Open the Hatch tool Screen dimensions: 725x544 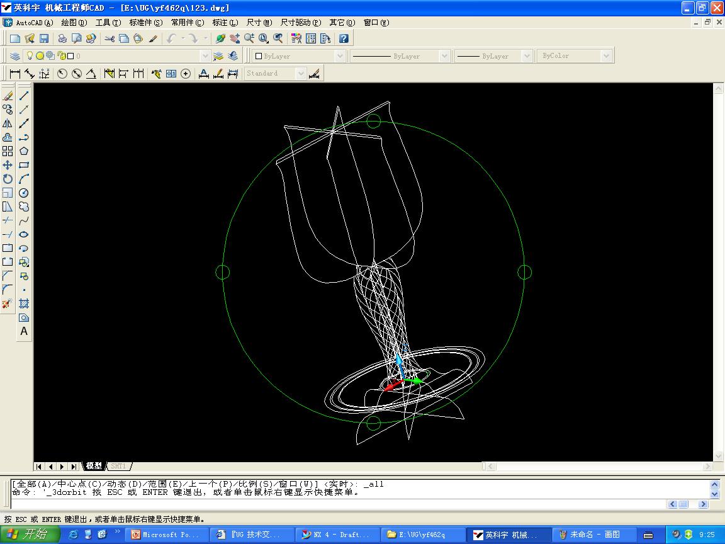pyautogui.click(x=24, y=304)
